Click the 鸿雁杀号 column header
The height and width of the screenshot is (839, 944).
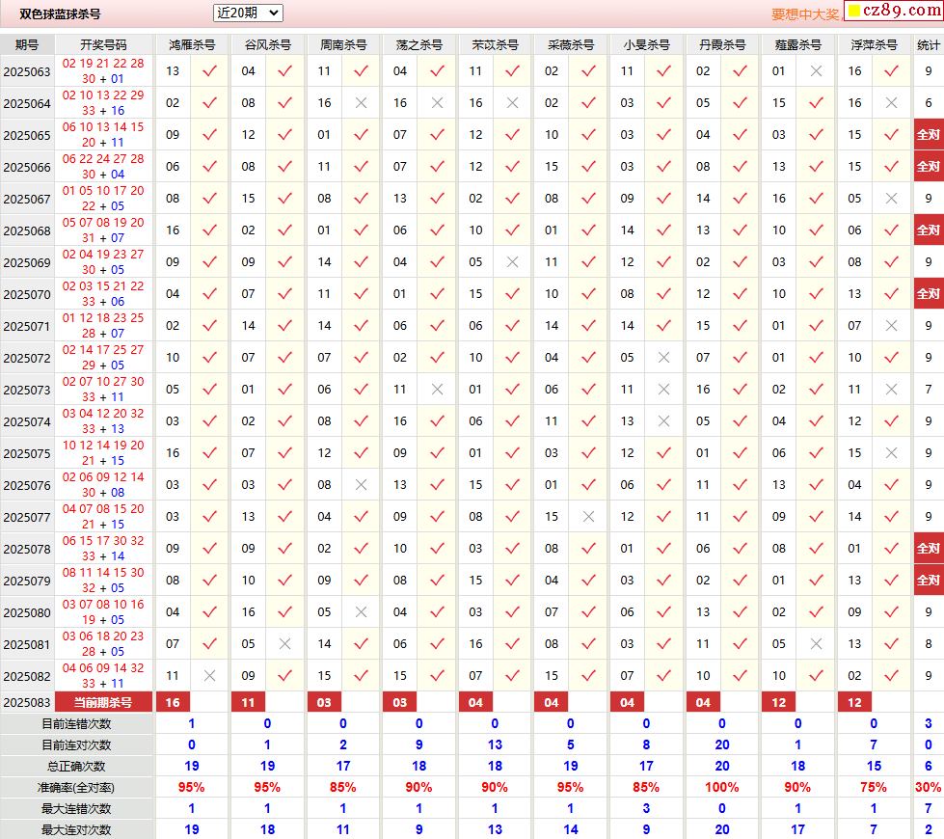click(x=192, y=45)
